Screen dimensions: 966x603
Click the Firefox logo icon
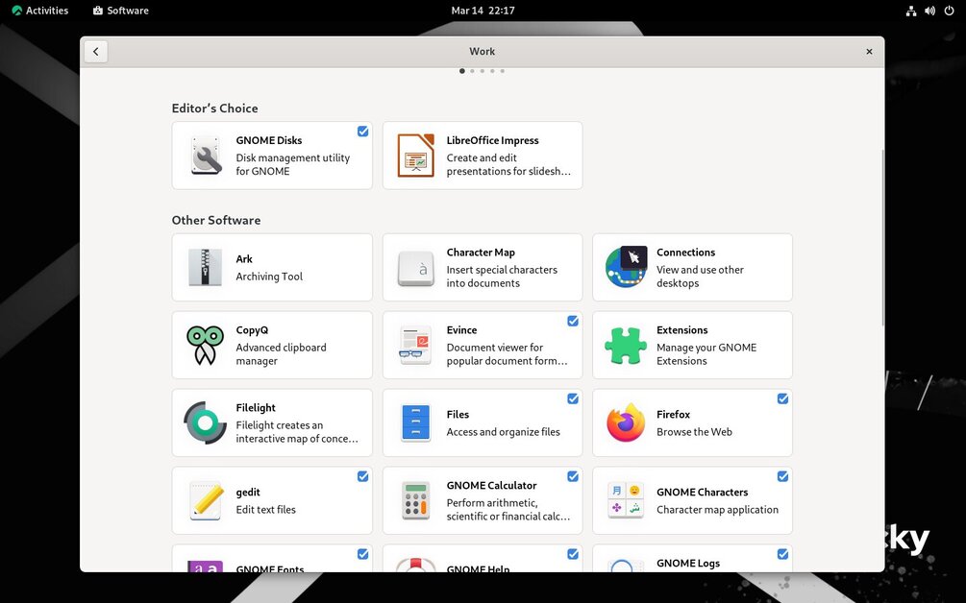point(626,422)
